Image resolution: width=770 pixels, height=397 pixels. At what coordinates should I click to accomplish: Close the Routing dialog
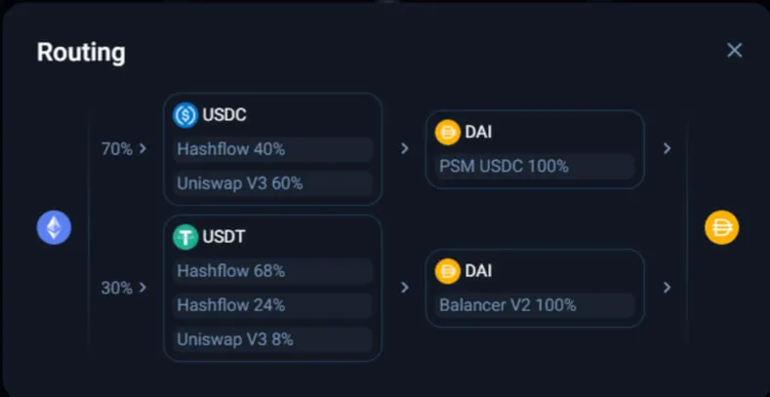point(735,50)
